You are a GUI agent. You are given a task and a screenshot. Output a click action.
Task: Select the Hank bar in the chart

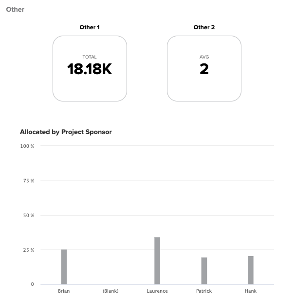251,270
